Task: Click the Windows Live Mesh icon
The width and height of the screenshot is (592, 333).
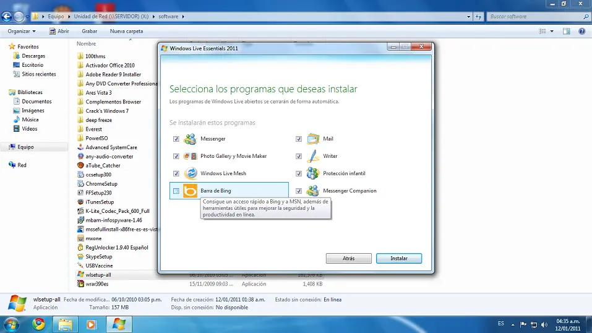Action: pos(190,173)
